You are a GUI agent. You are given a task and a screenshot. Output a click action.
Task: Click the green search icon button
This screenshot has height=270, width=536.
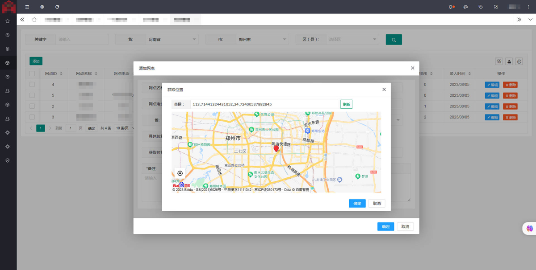pos(394,40)
